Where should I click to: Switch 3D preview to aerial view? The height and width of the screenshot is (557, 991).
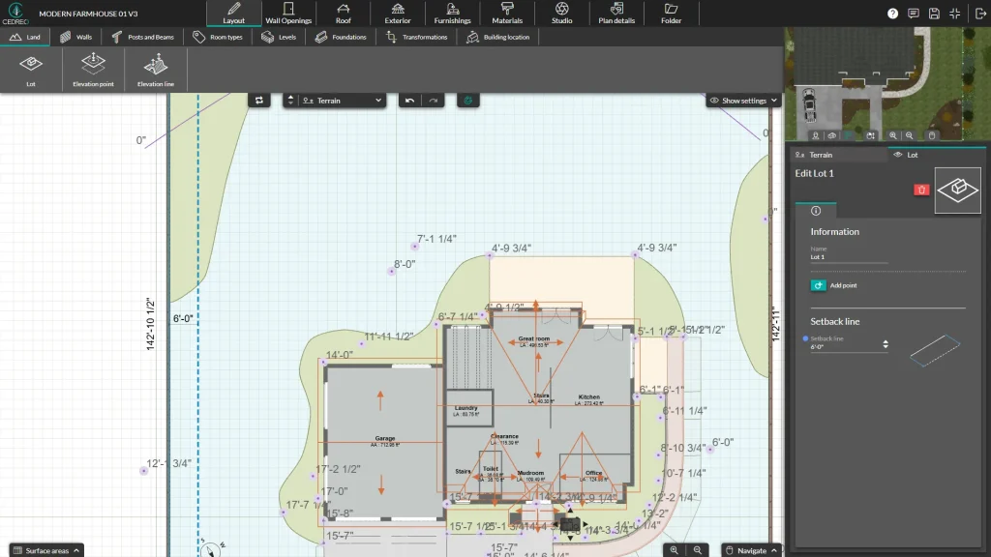tap(831, 135)
